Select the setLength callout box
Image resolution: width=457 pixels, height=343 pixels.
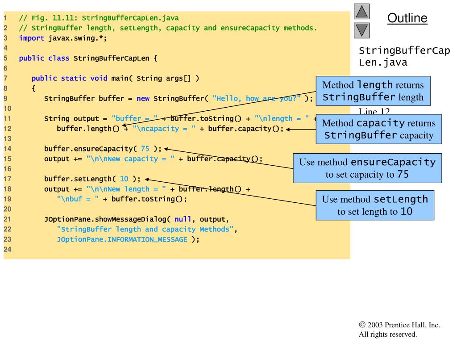point(375,205)
